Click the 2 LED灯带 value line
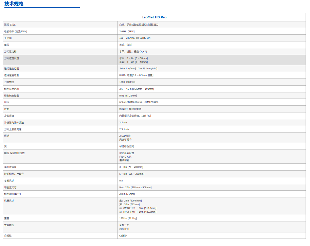The width and height of the screenshot is (310, 246). (x=125, y=136)
